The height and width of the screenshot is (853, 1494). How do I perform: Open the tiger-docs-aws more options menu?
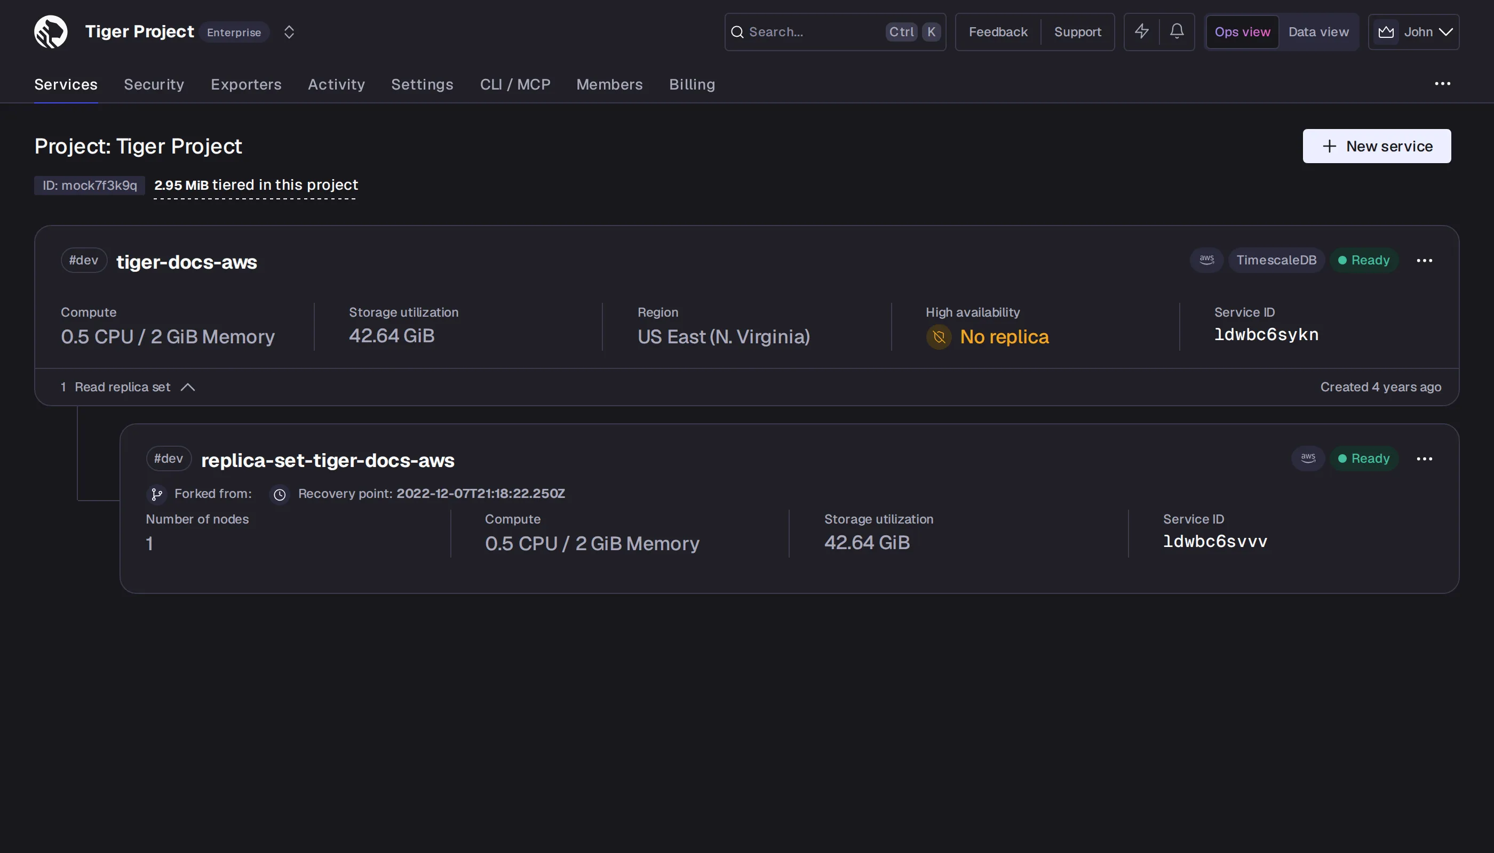point(1424,260)
